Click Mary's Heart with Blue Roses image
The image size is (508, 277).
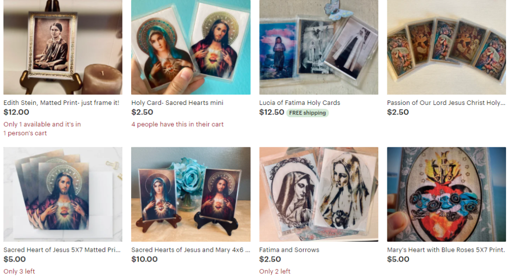tap(446, 194)
